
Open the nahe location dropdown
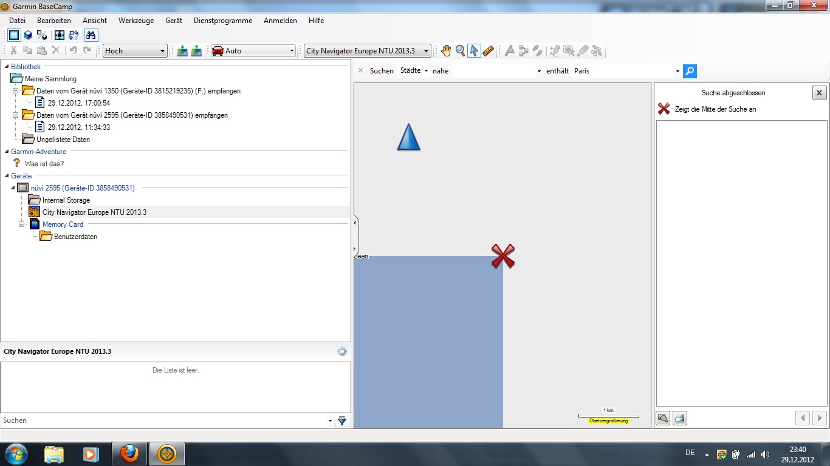[x=539, y=71]
